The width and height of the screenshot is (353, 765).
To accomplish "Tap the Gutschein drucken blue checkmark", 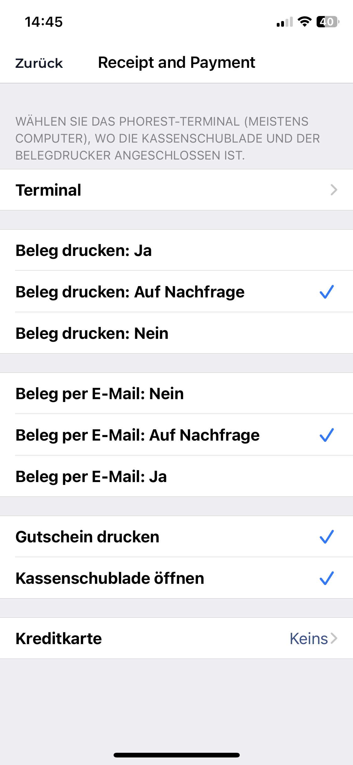I will click(327, 537).
